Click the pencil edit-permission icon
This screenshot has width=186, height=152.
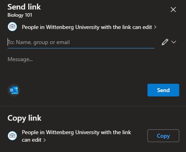pos(165,42)
